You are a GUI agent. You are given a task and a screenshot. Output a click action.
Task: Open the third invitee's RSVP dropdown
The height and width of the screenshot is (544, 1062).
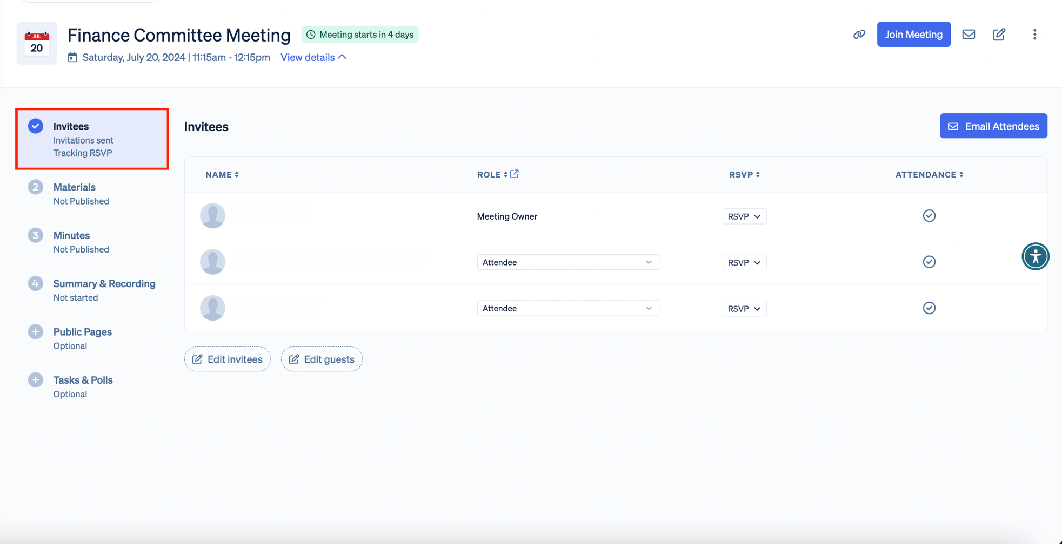pyautogui.click(x=744, y=309)
